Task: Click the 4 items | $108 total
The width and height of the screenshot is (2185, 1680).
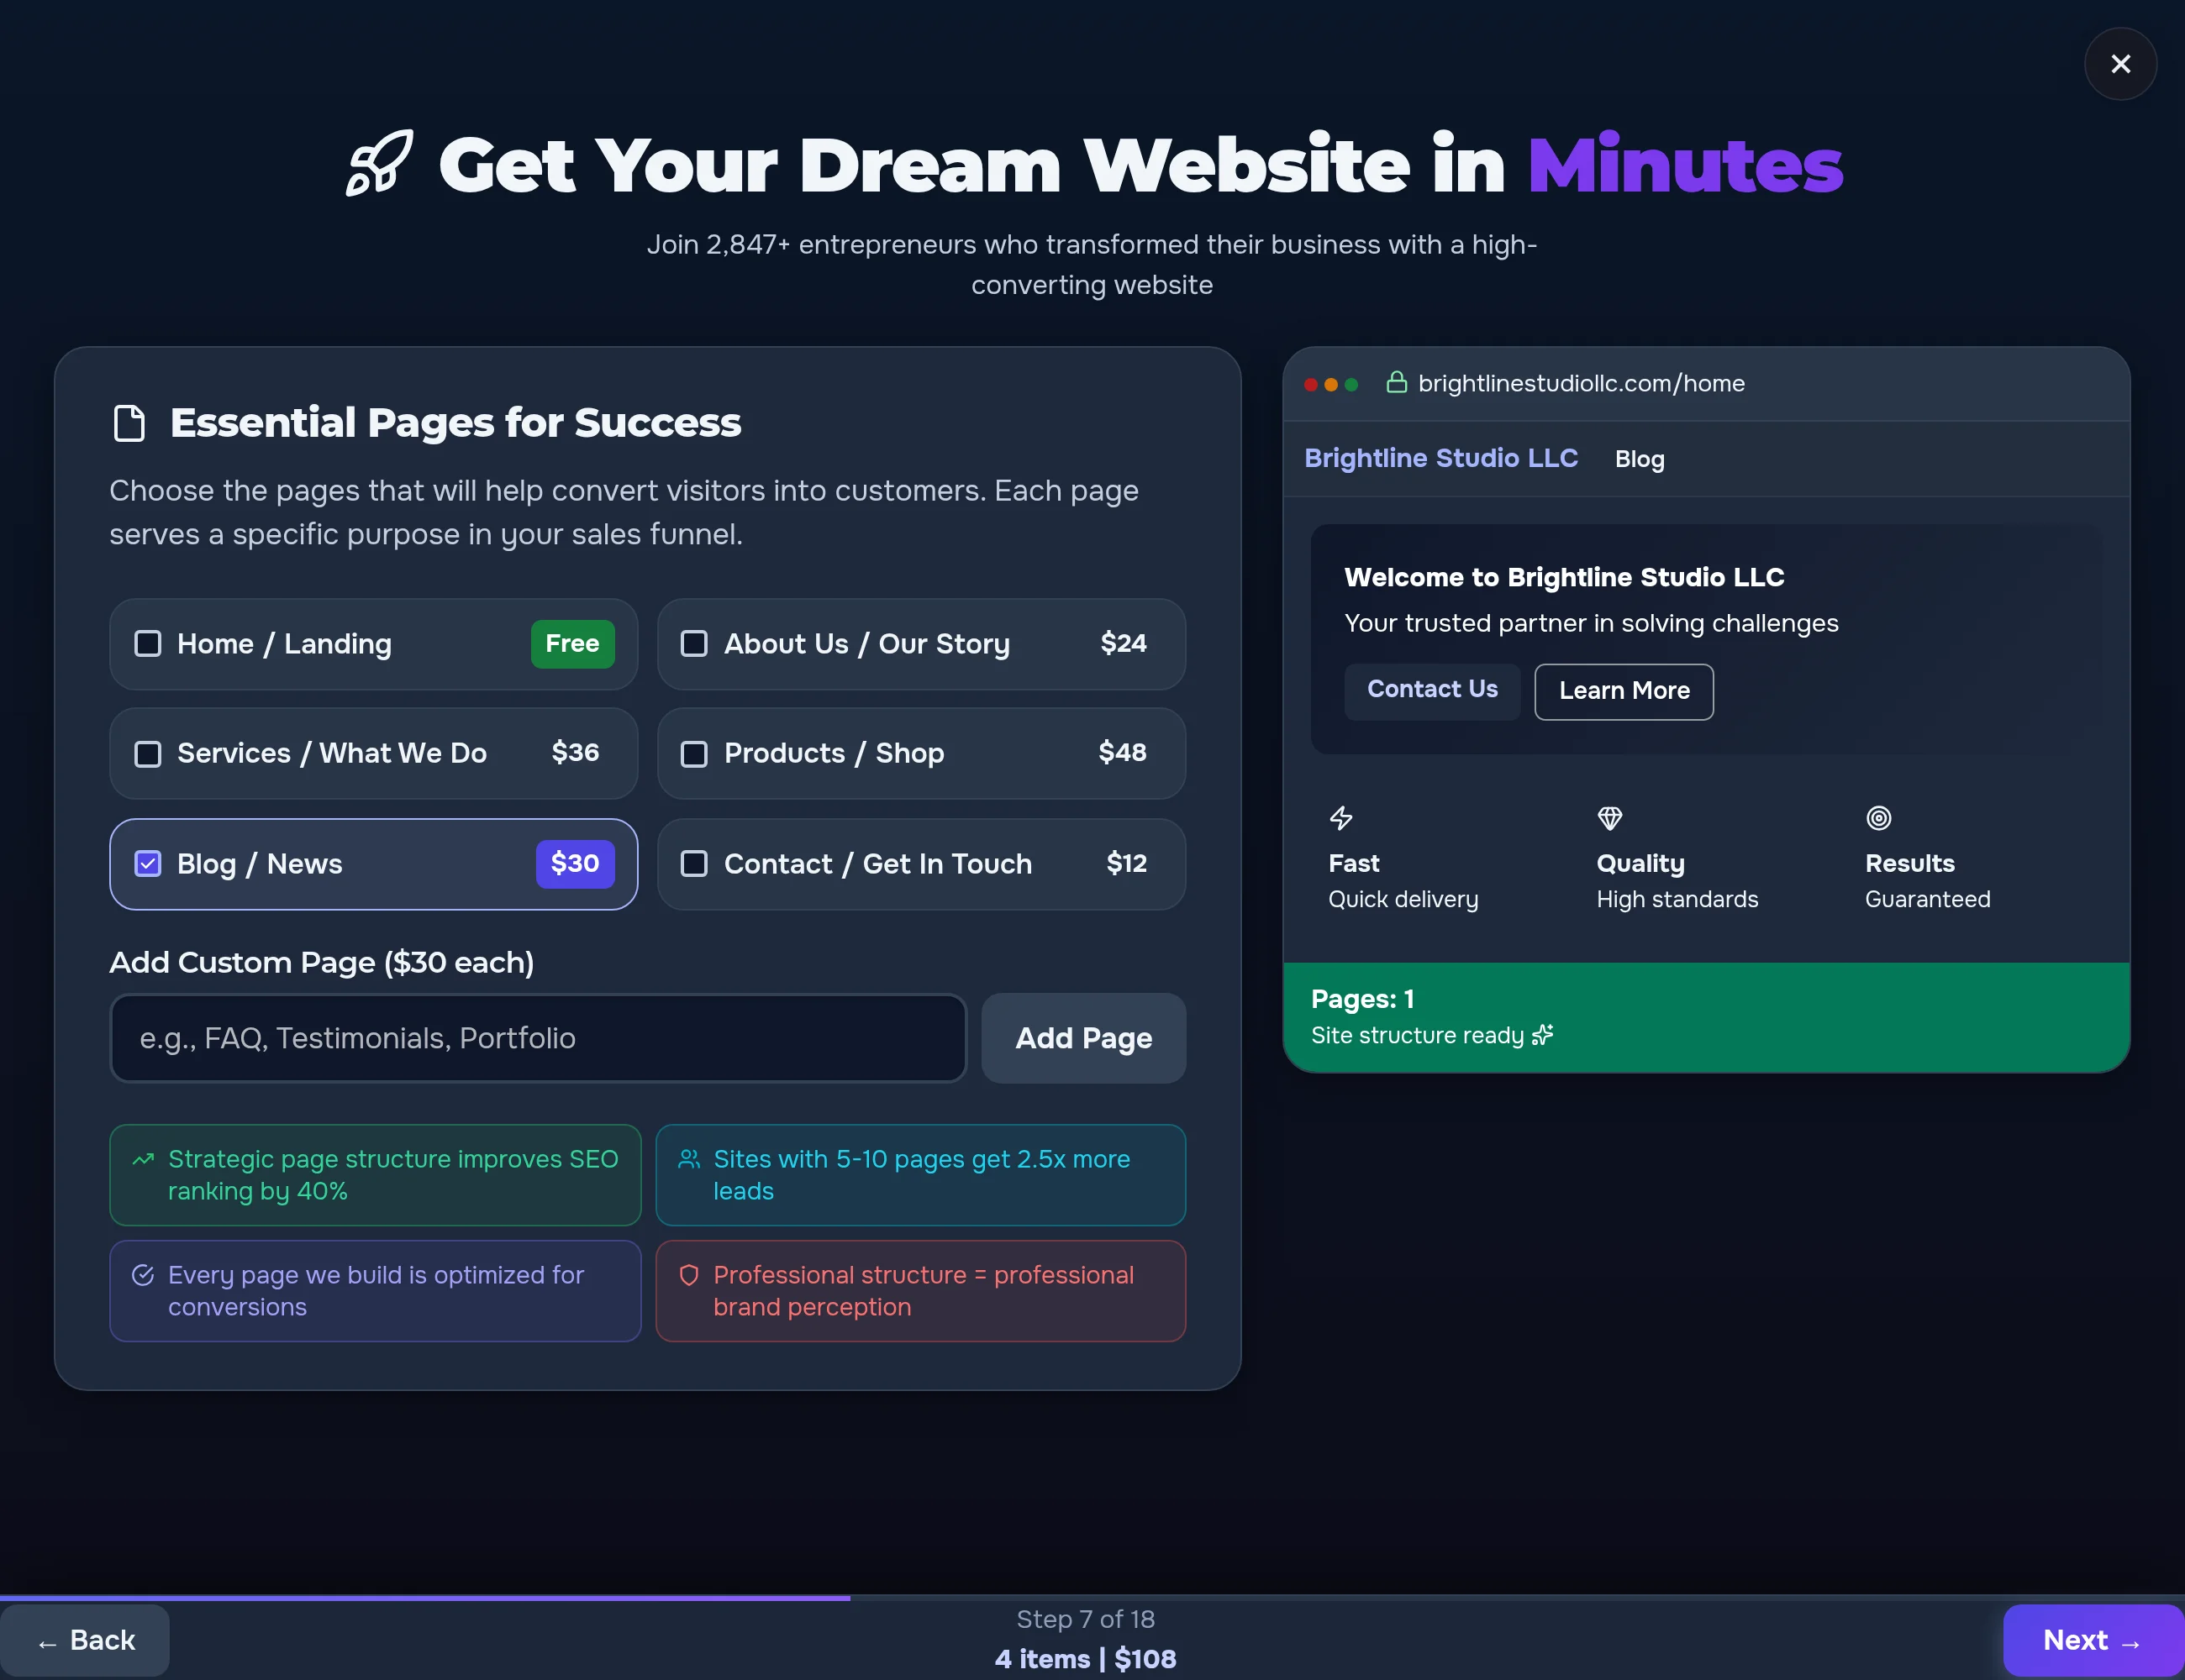Action: (x=1084, y=1659)
